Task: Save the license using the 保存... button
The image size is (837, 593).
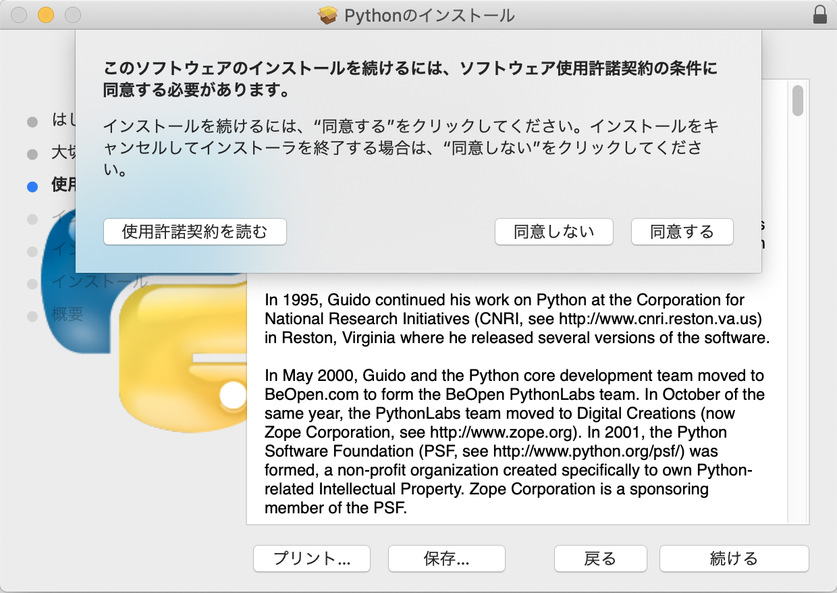Action: [x=447, y=559]
